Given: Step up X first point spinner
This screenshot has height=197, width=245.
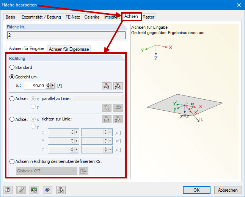Looking at the screenshot, I should pyautogui.click(x=72, y=131).
